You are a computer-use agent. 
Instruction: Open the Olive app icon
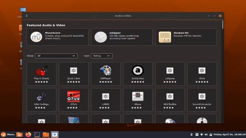pyautogui.click(x=202, y=71)
